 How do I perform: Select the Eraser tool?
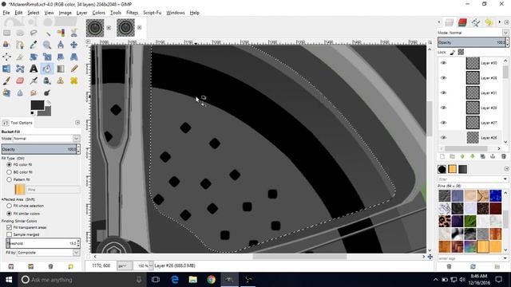pos(20,81)
